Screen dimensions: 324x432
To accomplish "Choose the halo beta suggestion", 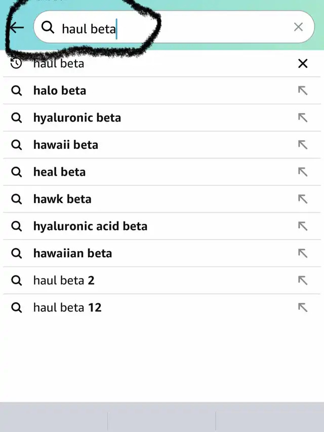I will coord(162,91).
